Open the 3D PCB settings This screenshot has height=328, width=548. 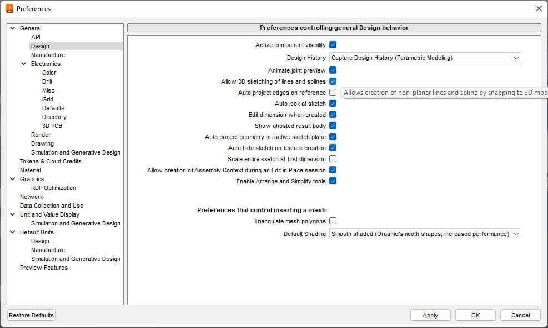(x=53, y=126)
